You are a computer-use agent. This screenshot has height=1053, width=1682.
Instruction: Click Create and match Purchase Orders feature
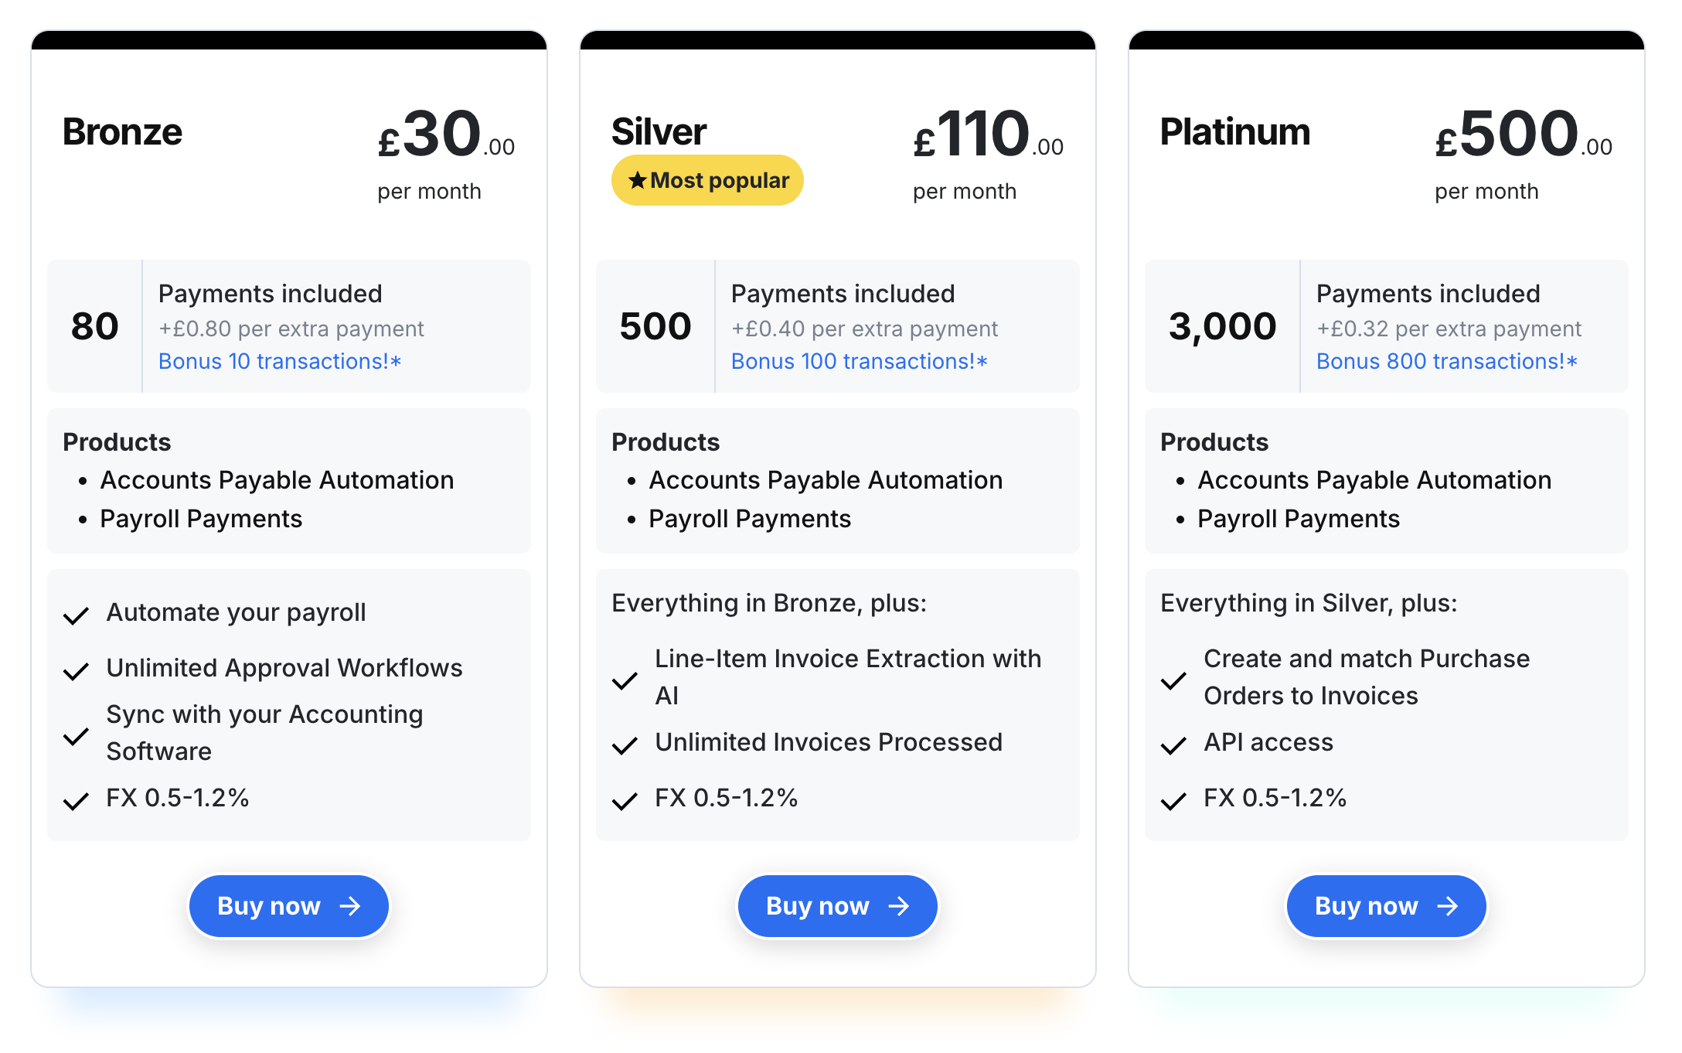[1367, 676]
